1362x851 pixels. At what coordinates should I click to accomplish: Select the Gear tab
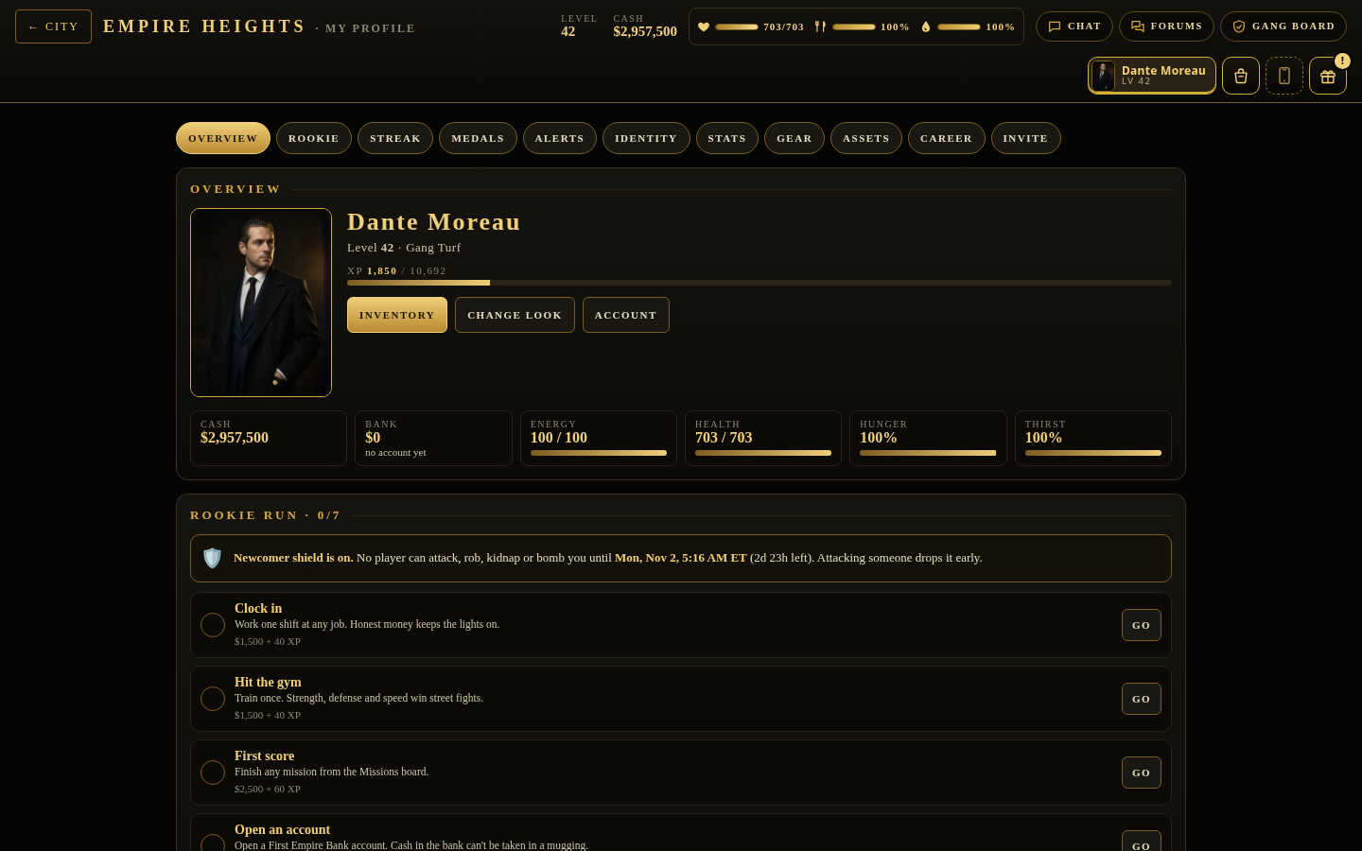794,138
